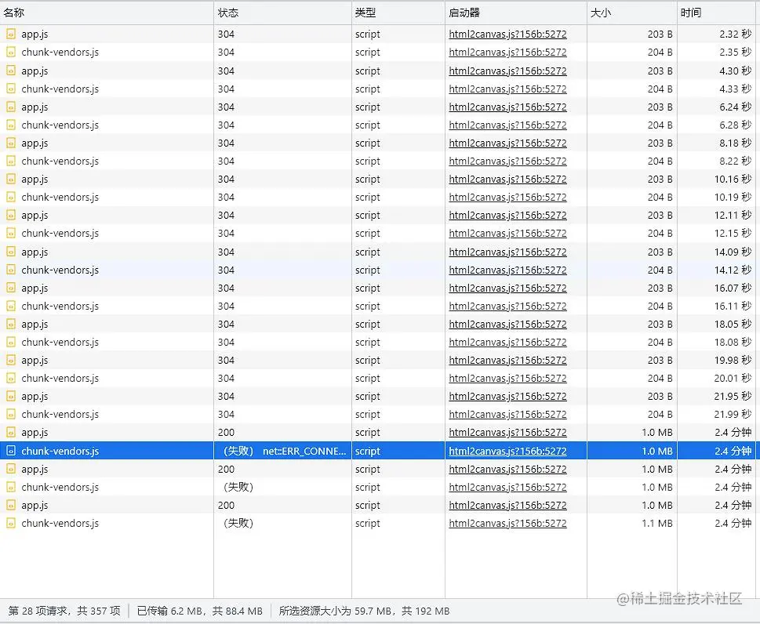Click the script icon of app.js timed 14.09 秒

11,252
